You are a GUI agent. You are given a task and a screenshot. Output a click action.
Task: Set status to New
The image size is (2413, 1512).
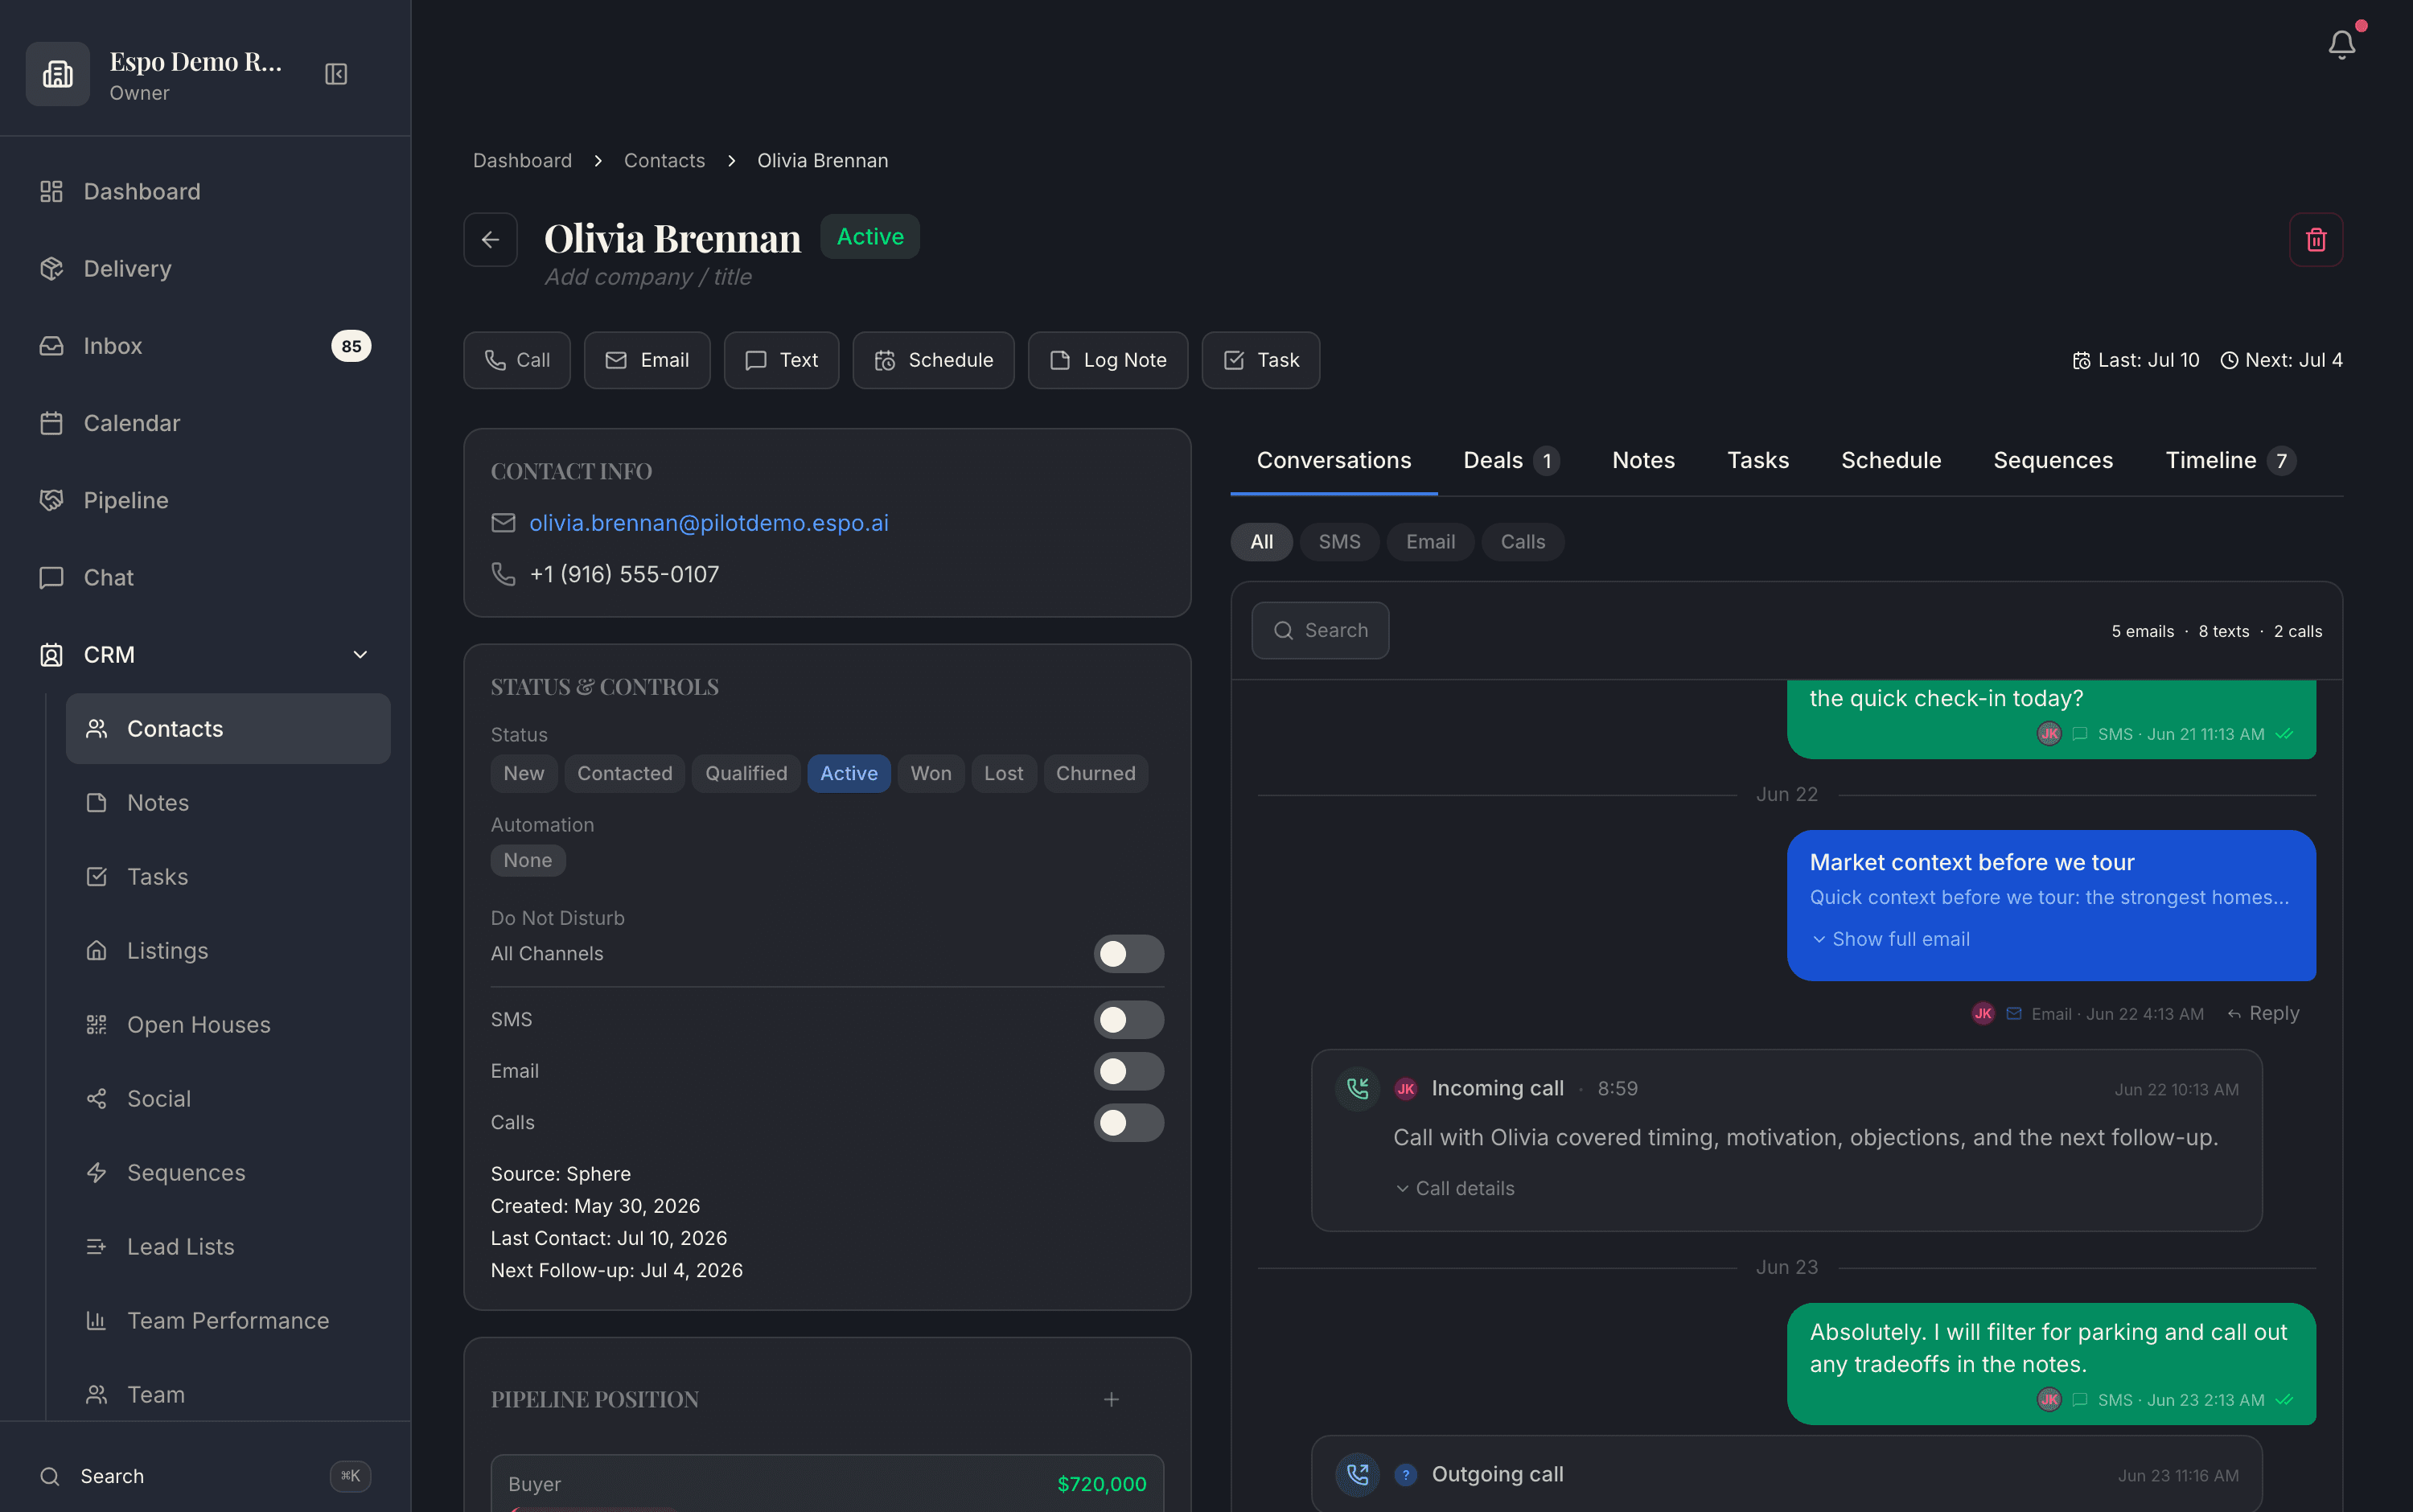point(524,773)
